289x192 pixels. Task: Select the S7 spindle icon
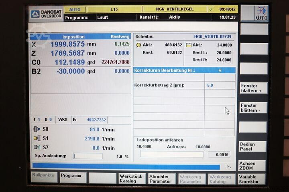click(x=37, y=148)
